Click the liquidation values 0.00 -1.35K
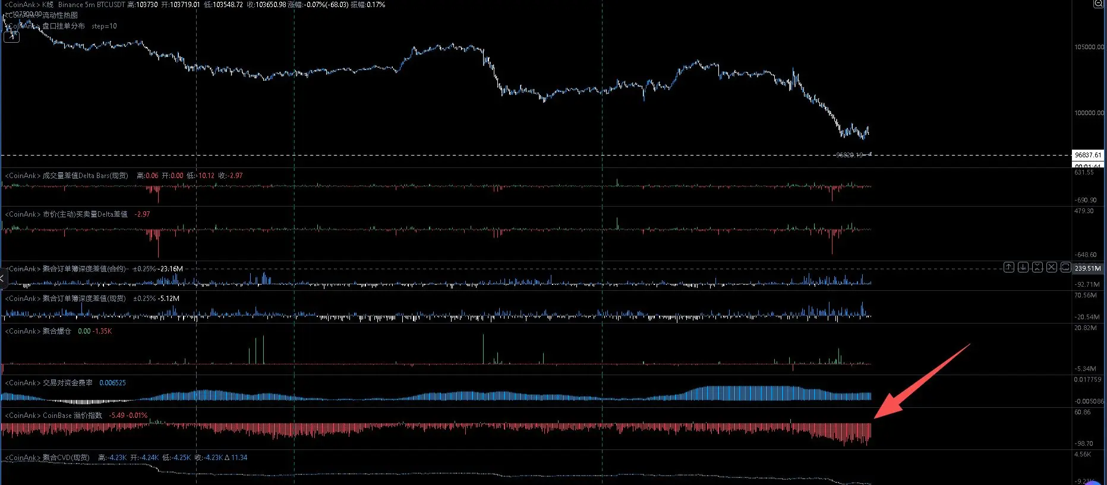 (x=95, y=331)
